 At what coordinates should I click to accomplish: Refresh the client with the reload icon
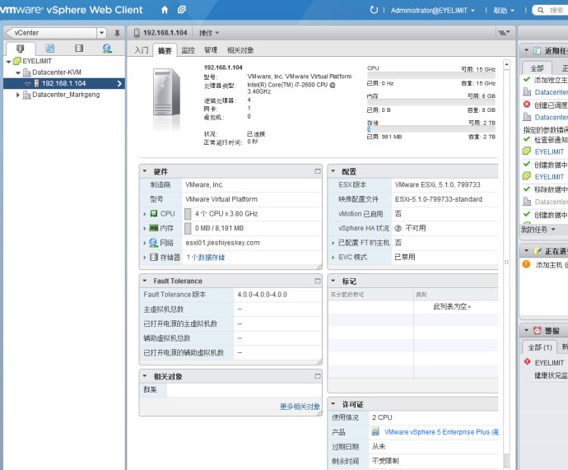point(374,10)
